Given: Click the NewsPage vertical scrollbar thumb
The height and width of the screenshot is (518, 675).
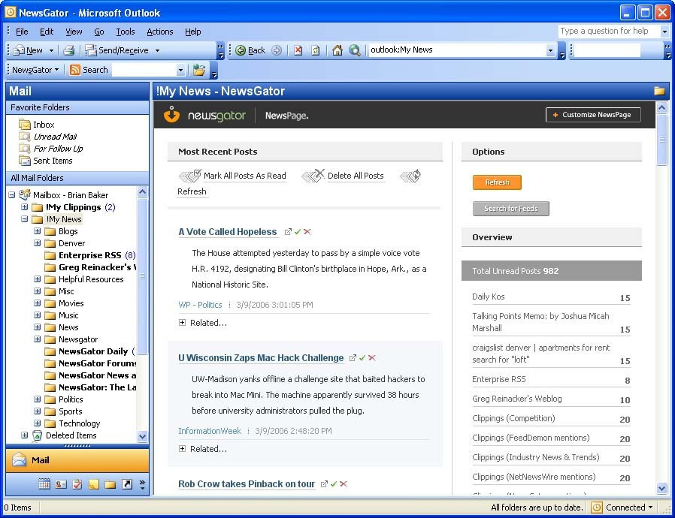Looking at the screenshot, I should [x=661, y=140].
